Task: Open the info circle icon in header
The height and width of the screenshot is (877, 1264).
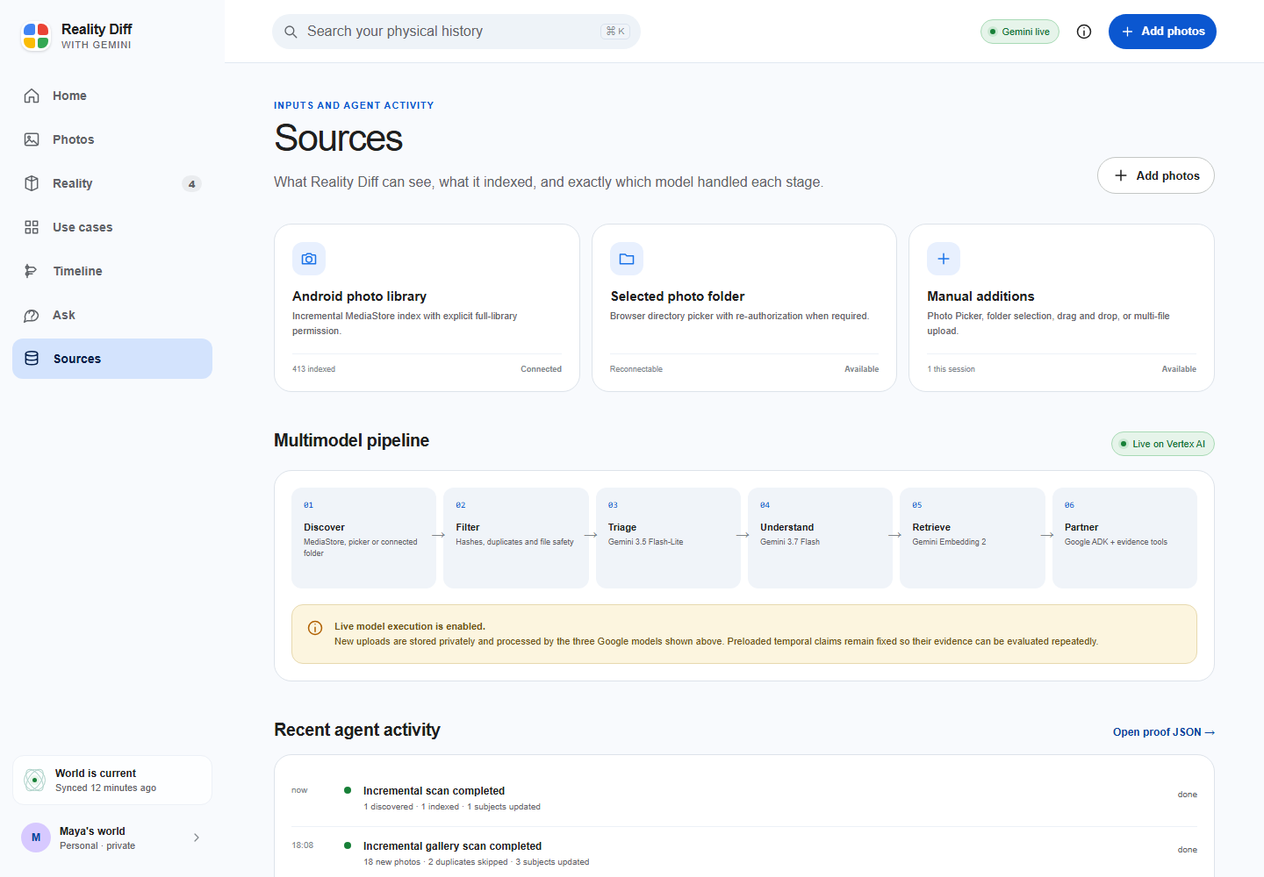Action: coord(1084,32)
